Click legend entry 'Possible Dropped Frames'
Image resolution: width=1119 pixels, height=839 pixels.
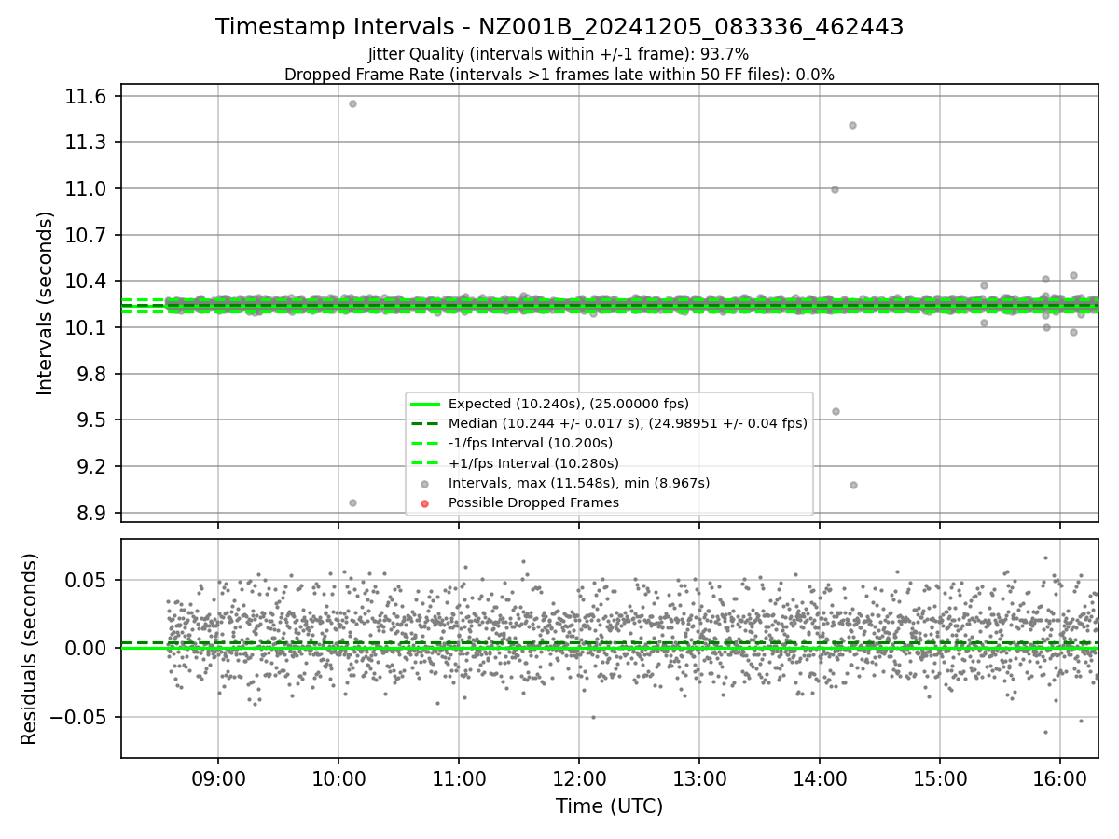click(x=533, y=502)
